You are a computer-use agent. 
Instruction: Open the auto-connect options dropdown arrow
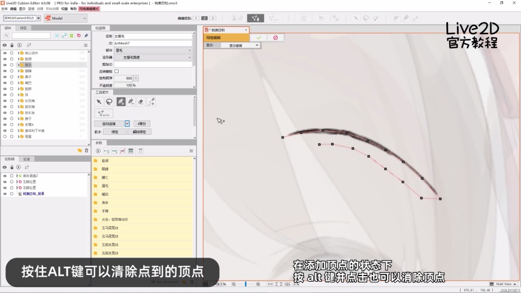[x=128, y=123]
